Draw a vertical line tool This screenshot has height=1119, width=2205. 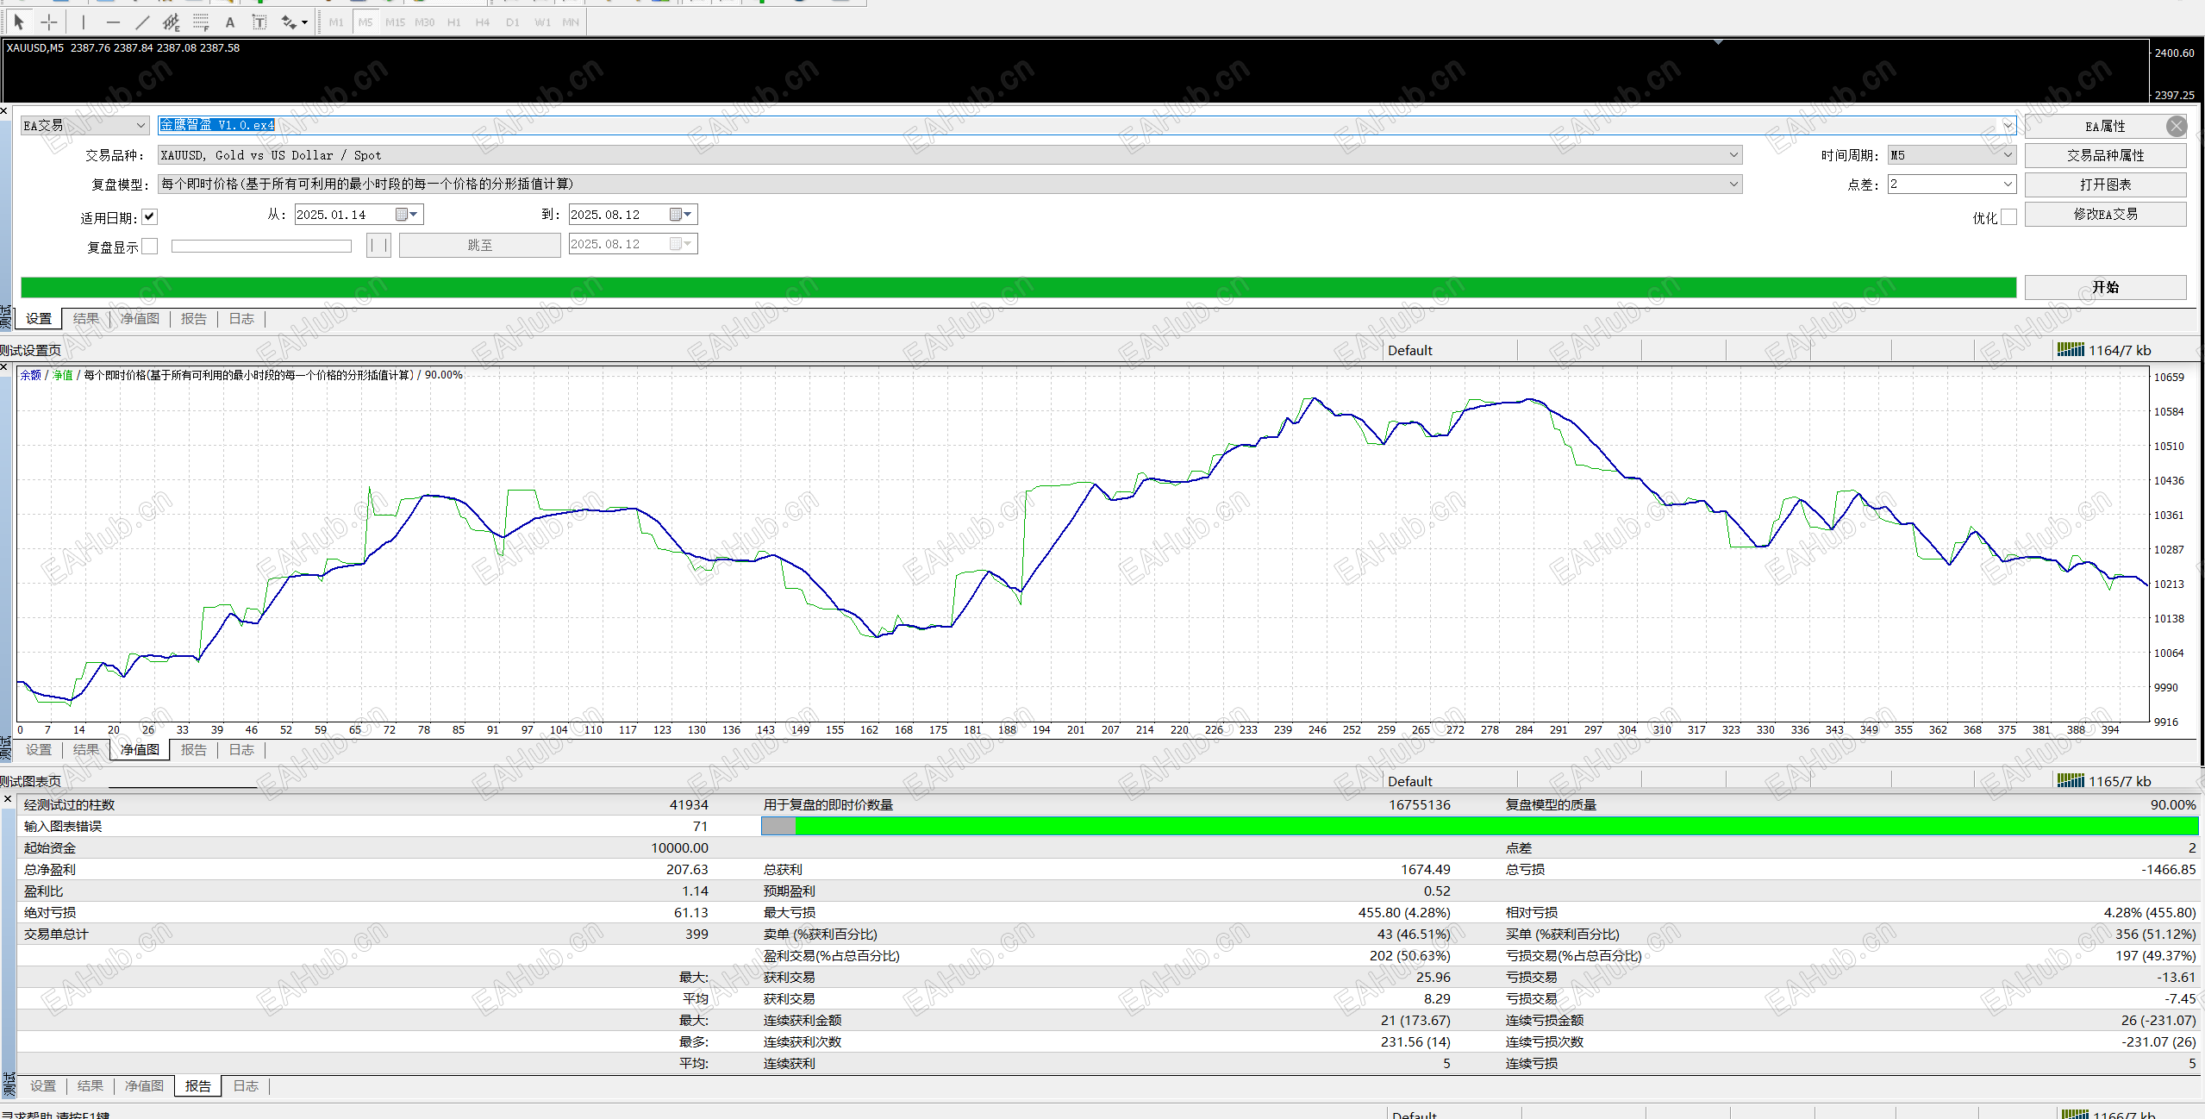pyautogui.click(x=84, y=22)
